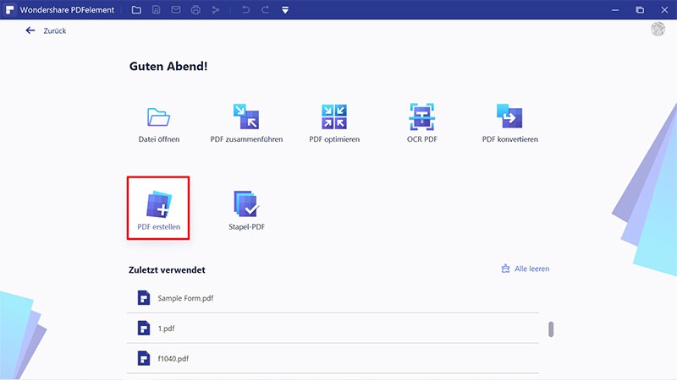The height and width of the screenshot is (380, 677).
Task: Open Sample Form.pdf from recent files
Action: pyautogui.click(x=185, y=298)
